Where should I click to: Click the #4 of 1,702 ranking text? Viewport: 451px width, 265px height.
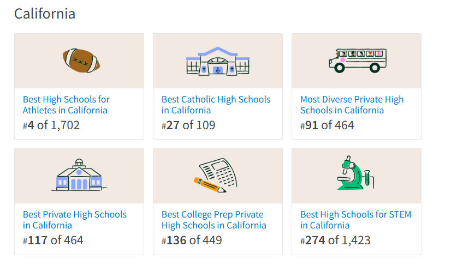(51, 125)
